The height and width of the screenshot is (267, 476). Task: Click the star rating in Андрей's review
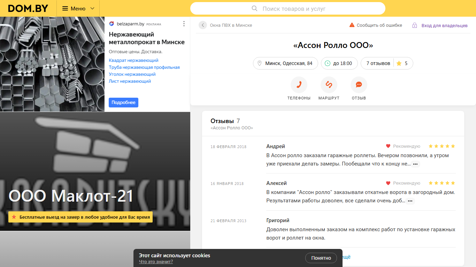coord(442,146)
